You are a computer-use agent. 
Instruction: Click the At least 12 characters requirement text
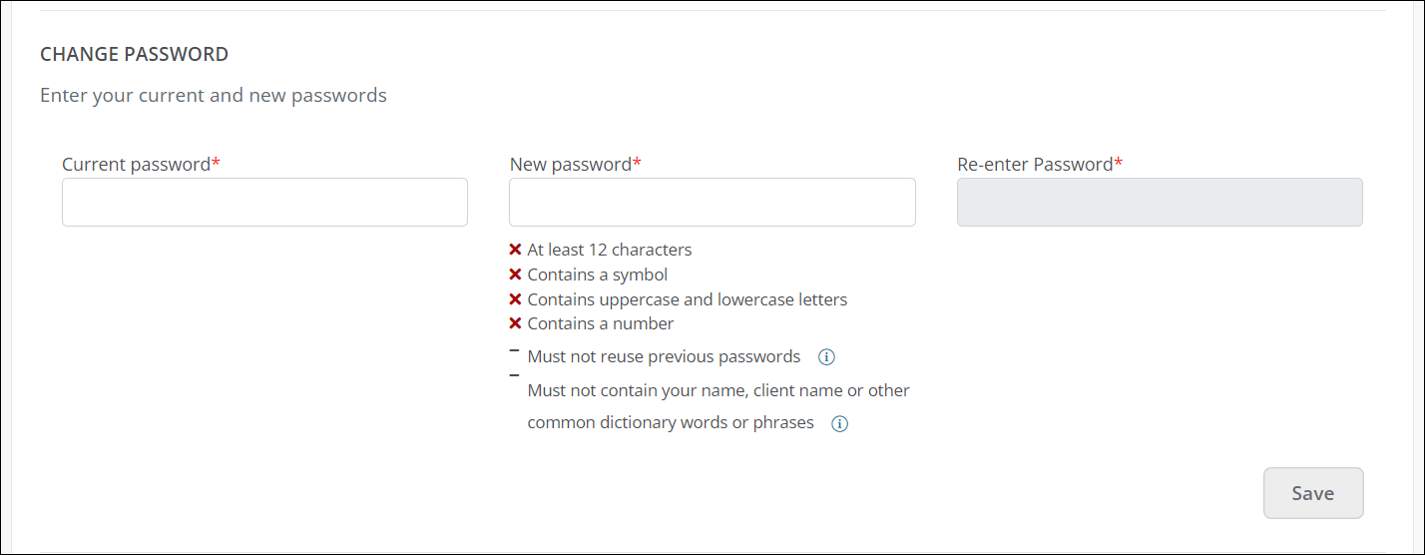point(610,250)
